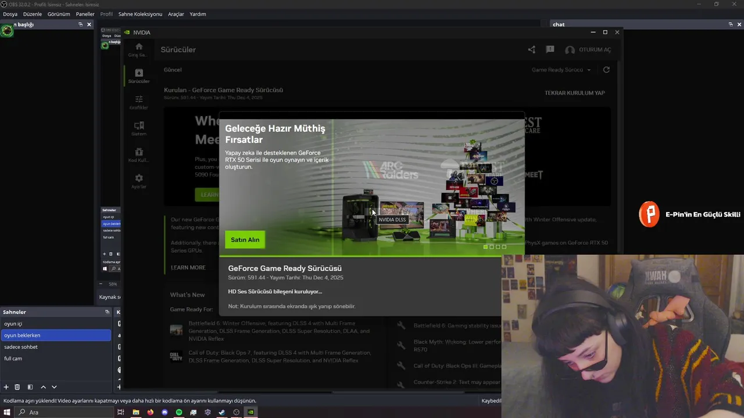Viewport: 744px width, 418px height.
Task: Select the 'full cam' scene
Action: pyautogui.click(x=56, y=358)
